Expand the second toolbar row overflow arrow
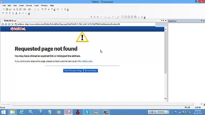This screenshot has width=205, height=115. [29, 13]
